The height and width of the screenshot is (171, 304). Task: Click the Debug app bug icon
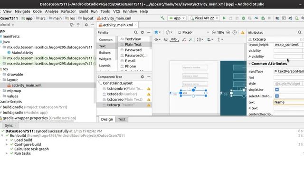coord(243,18)
